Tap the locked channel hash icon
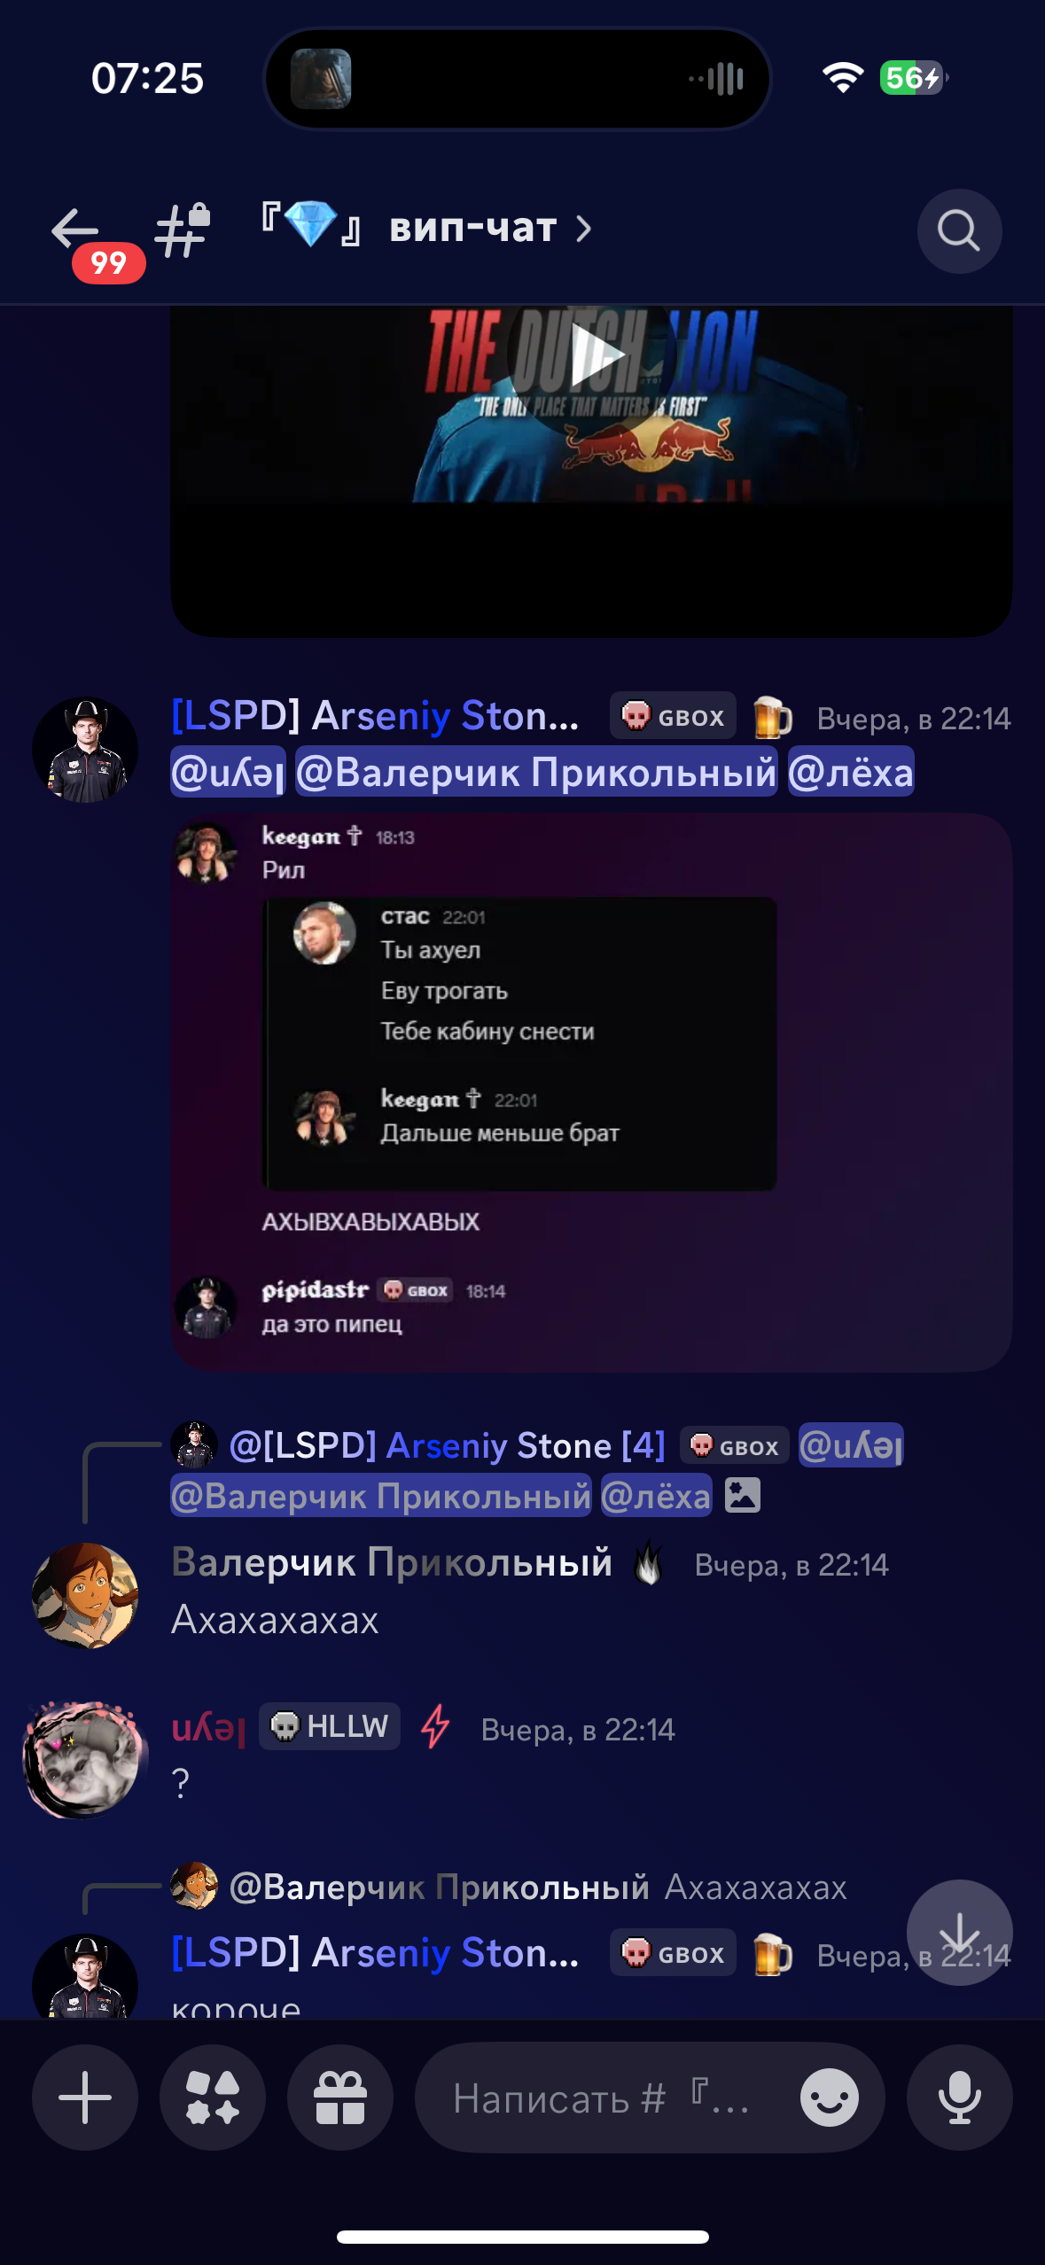Viewport: 1045px width, 2265px height. coord(183,230)
